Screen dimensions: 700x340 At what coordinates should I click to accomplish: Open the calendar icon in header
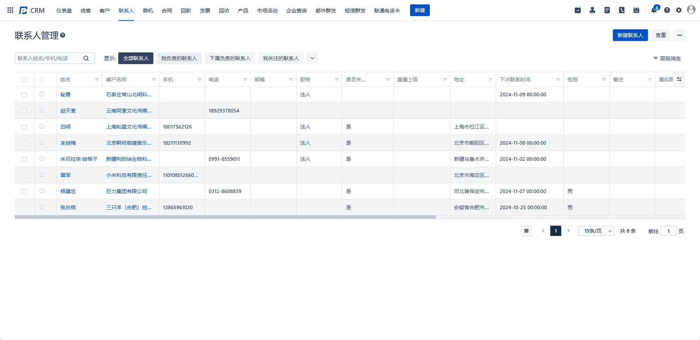[x=636, y=10]
